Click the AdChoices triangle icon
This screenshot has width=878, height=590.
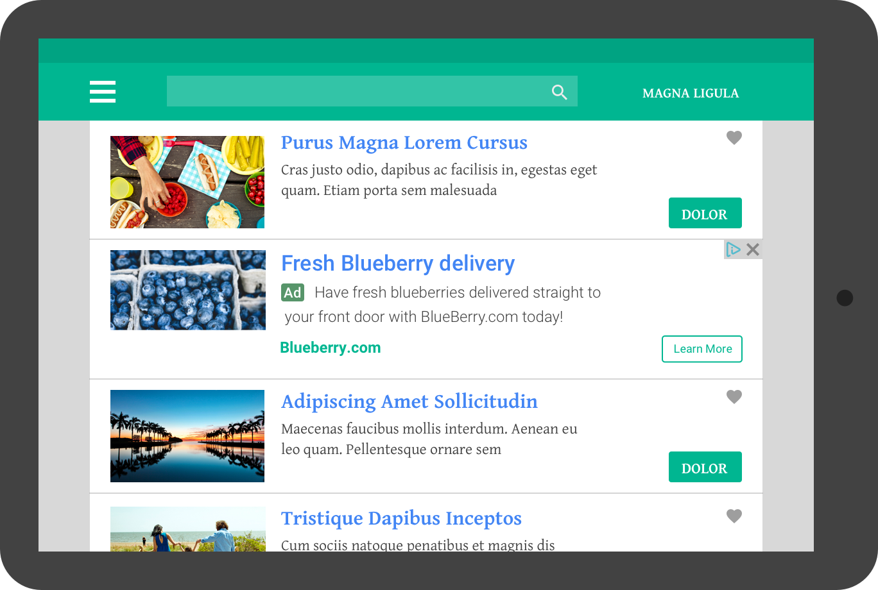pyautogui.click(x=733, y=249)
